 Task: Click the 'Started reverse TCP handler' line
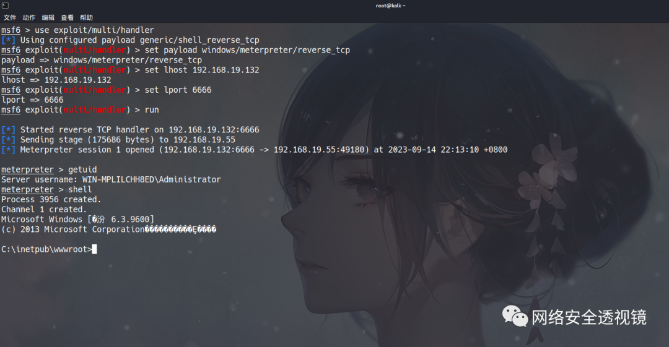[130, 130]
